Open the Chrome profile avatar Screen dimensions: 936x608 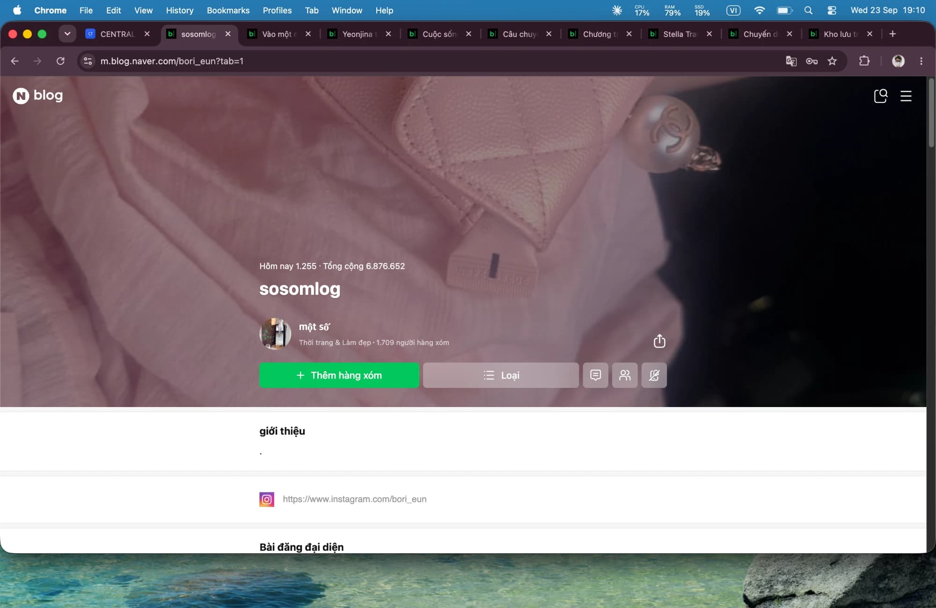point(898,61)
